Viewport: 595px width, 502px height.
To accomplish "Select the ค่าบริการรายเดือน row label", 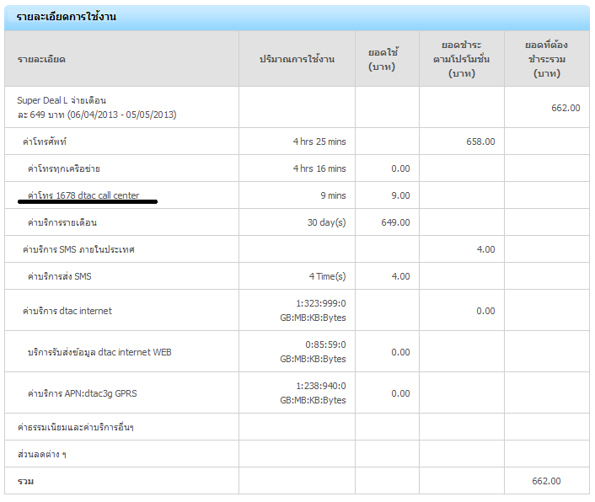I will pyautogui.click(x=62, y=222).
